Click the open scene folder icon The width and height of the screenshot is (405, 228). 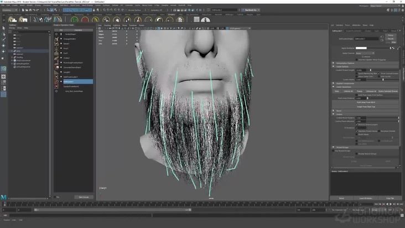coord(27,10)
